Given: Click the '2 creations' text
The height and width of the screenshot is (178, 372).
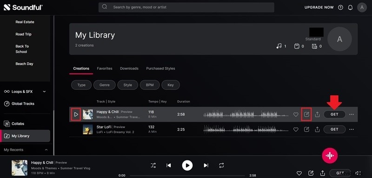Looking at the screenshot, I should 85,45.
